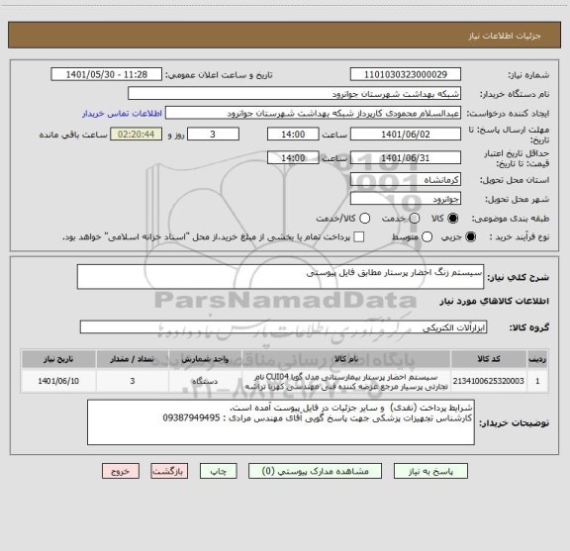Select the کالا radio button
570x551 pixels.
tap(453, 219)
